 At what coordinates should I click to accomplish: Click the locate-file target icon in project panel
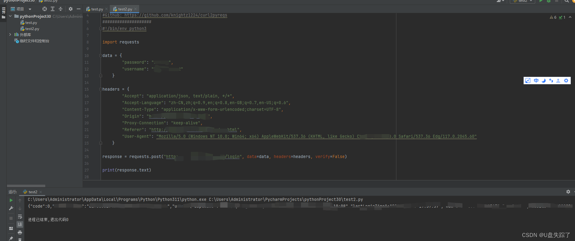[45, 9]
